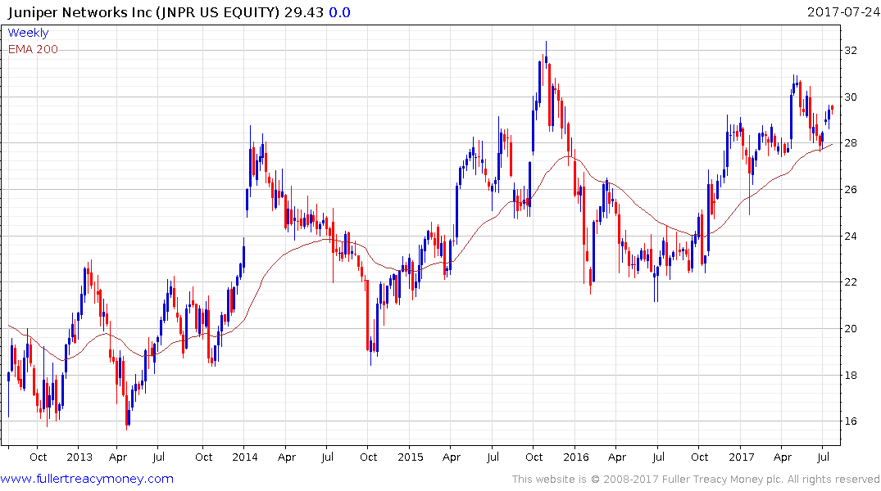
Task: Click the 'Jul' label following 2014
Action: coord(327,457)
